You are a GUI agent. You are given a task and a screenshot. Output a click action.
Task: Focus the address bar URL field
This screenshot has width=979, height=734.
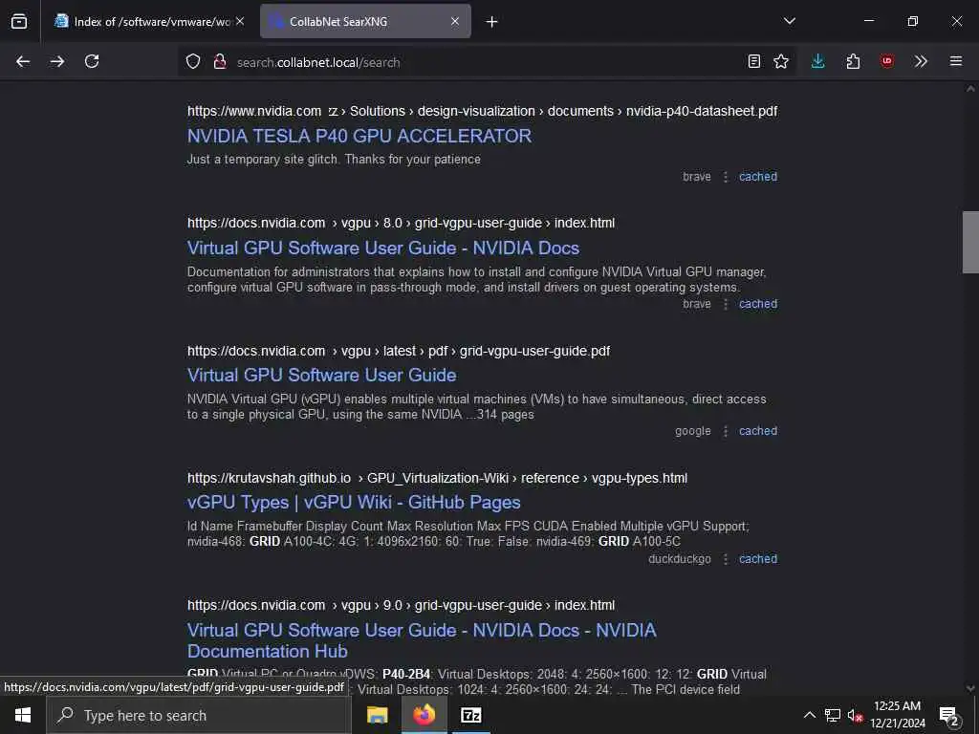pyautogui.click(x=487, y=62)
